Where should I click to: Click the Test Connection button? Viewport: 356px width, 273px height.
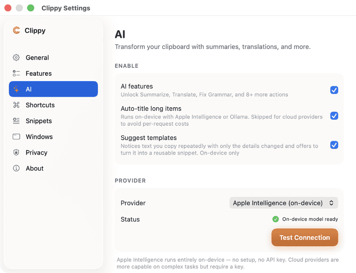pyautogui.click(x=305, y=237)
